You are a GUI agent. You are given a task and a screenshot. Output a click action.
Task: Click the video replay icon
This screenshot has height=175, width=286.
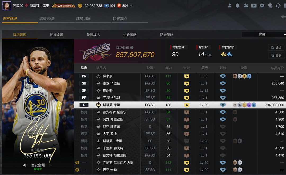(x=254, y=6)
